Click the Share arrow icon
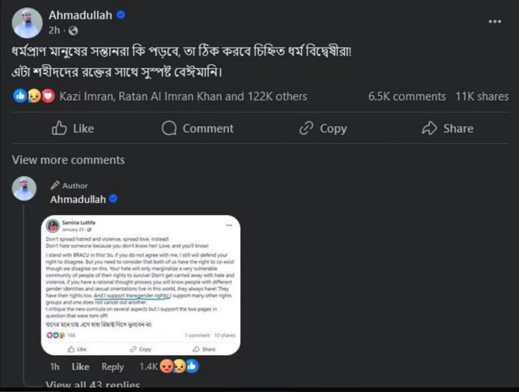519x392 pixels. [429, 128]
